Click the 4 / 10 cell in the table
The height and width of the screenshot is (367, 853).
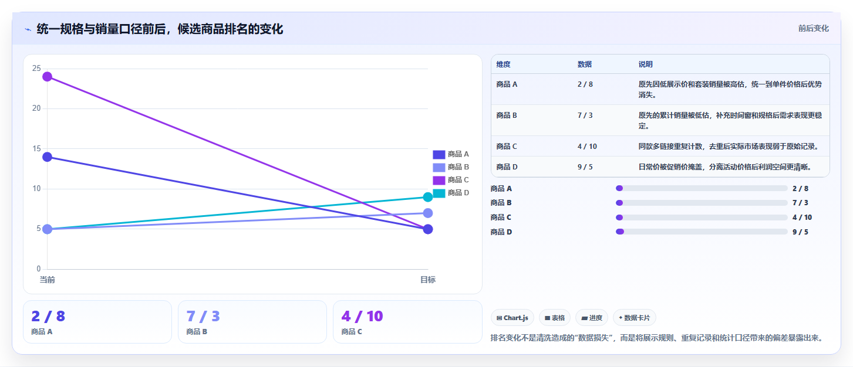pyautogui.click(x=587, y=147)
